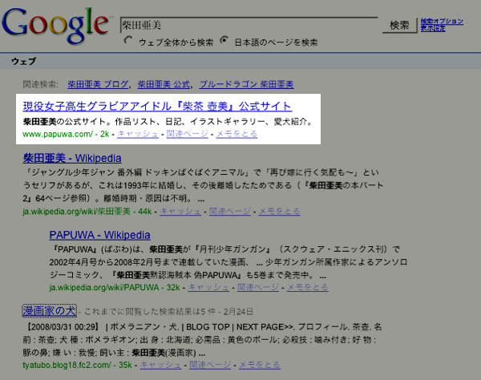Click the green URL www.papuwa.com/ - 2k
The width and height of the screenshot is (481, 380).
tap(66, 134)
